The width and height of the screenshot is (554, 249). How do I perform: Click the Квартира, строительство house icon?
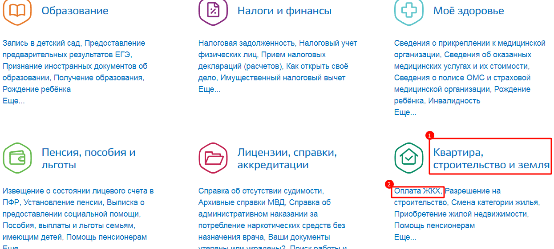(x=408, y=158)
